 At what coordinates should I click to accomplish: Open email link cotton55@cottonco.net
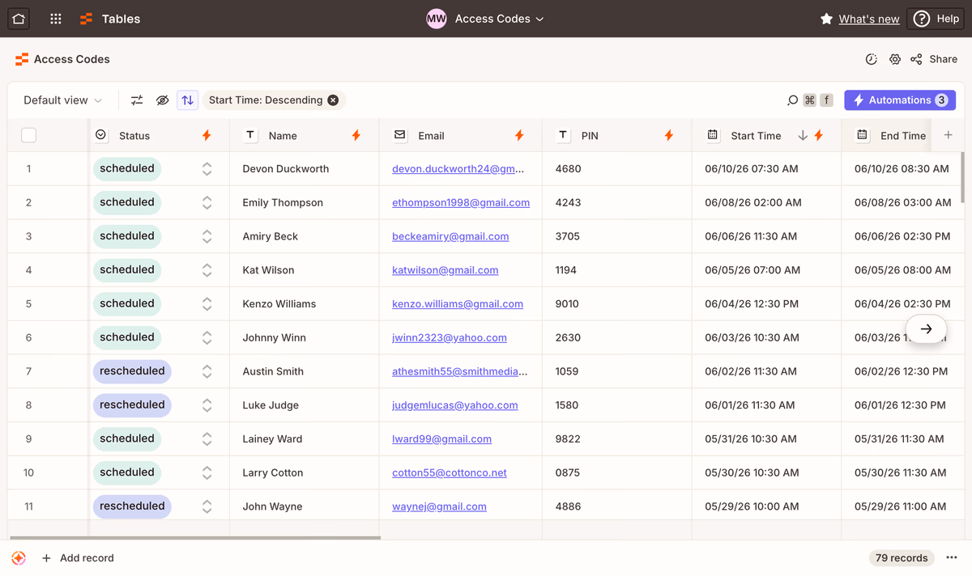pos(450,472)
